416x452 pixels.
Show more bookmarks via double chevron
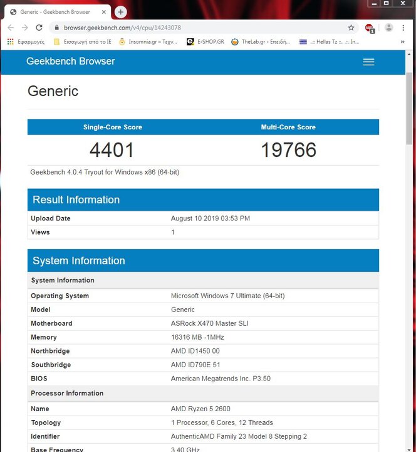click(402, 42)
